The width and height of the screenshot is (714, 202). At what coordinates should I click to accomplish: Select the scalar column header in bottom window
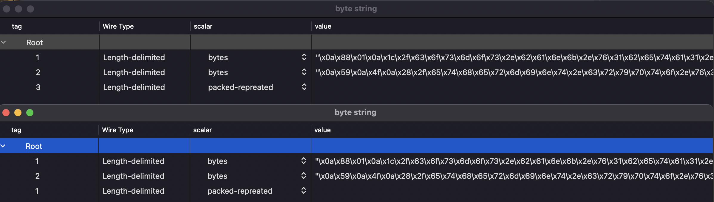click(203, 130)
